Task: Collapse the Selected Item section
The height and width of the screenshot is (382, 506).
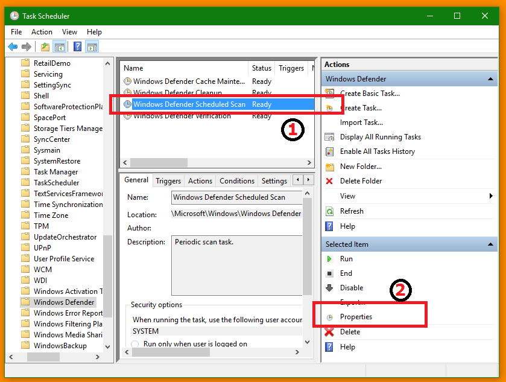Action: [x=492, y=244]
